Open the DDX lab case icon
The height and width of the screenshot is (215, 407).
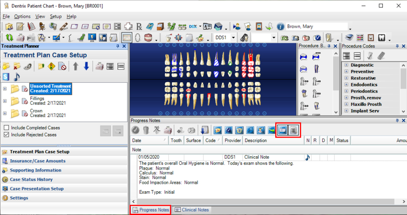pyautogui.click(x=193, y=26)
